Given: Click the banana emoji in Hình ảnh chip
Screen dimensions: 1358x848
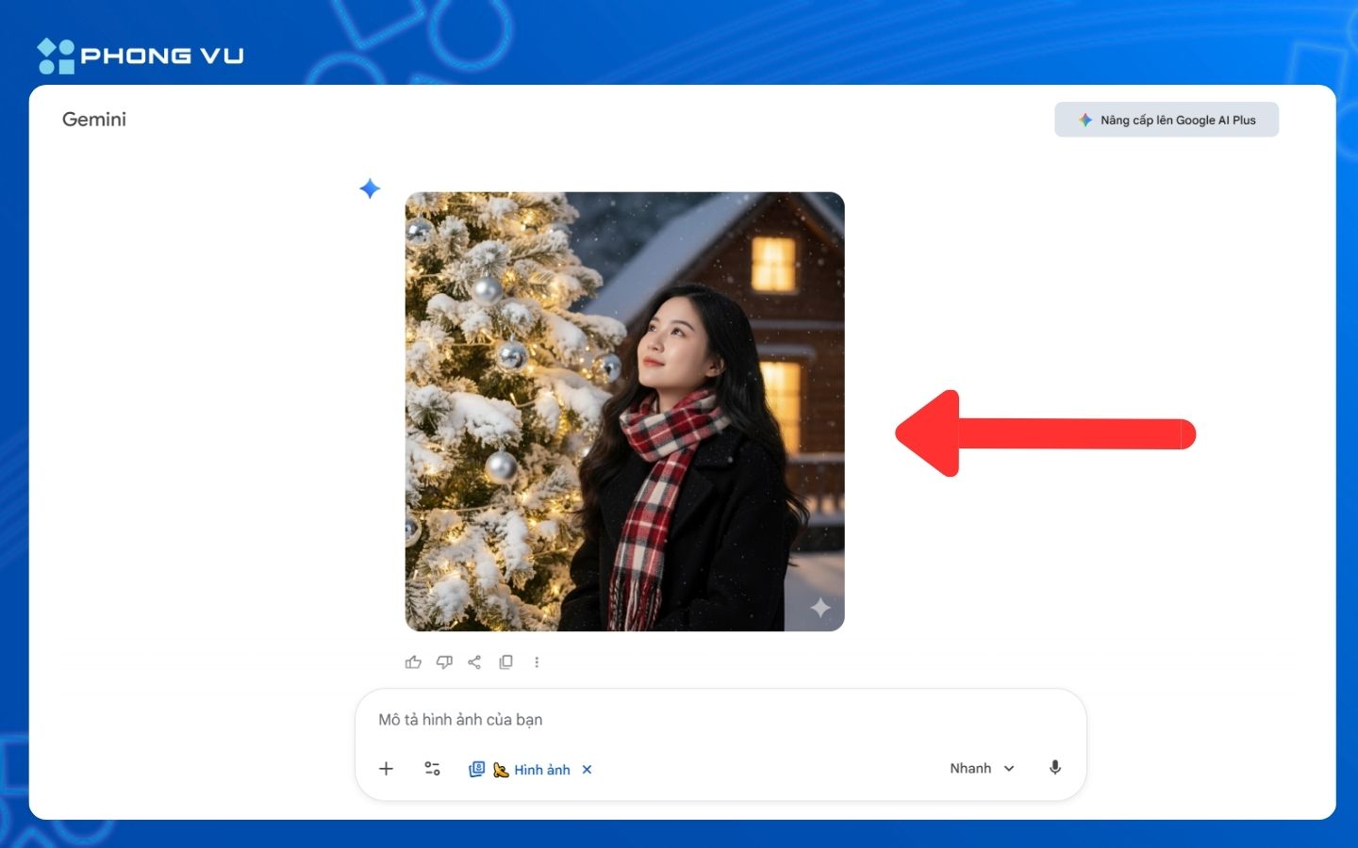Looking at the screenshot, I should [x=501, y=770].
